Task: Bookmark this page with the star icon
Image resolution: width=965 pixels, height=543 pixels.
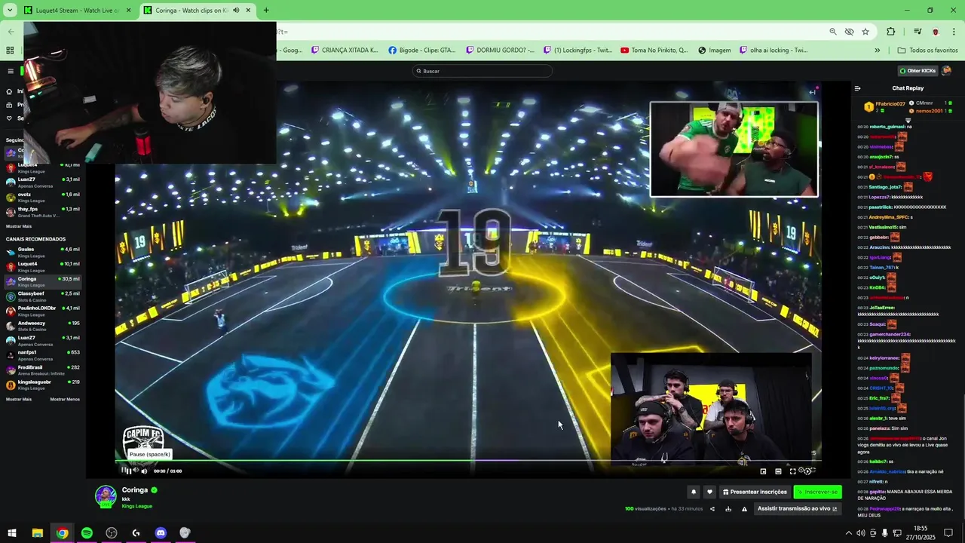Action: tap(865, 32)
